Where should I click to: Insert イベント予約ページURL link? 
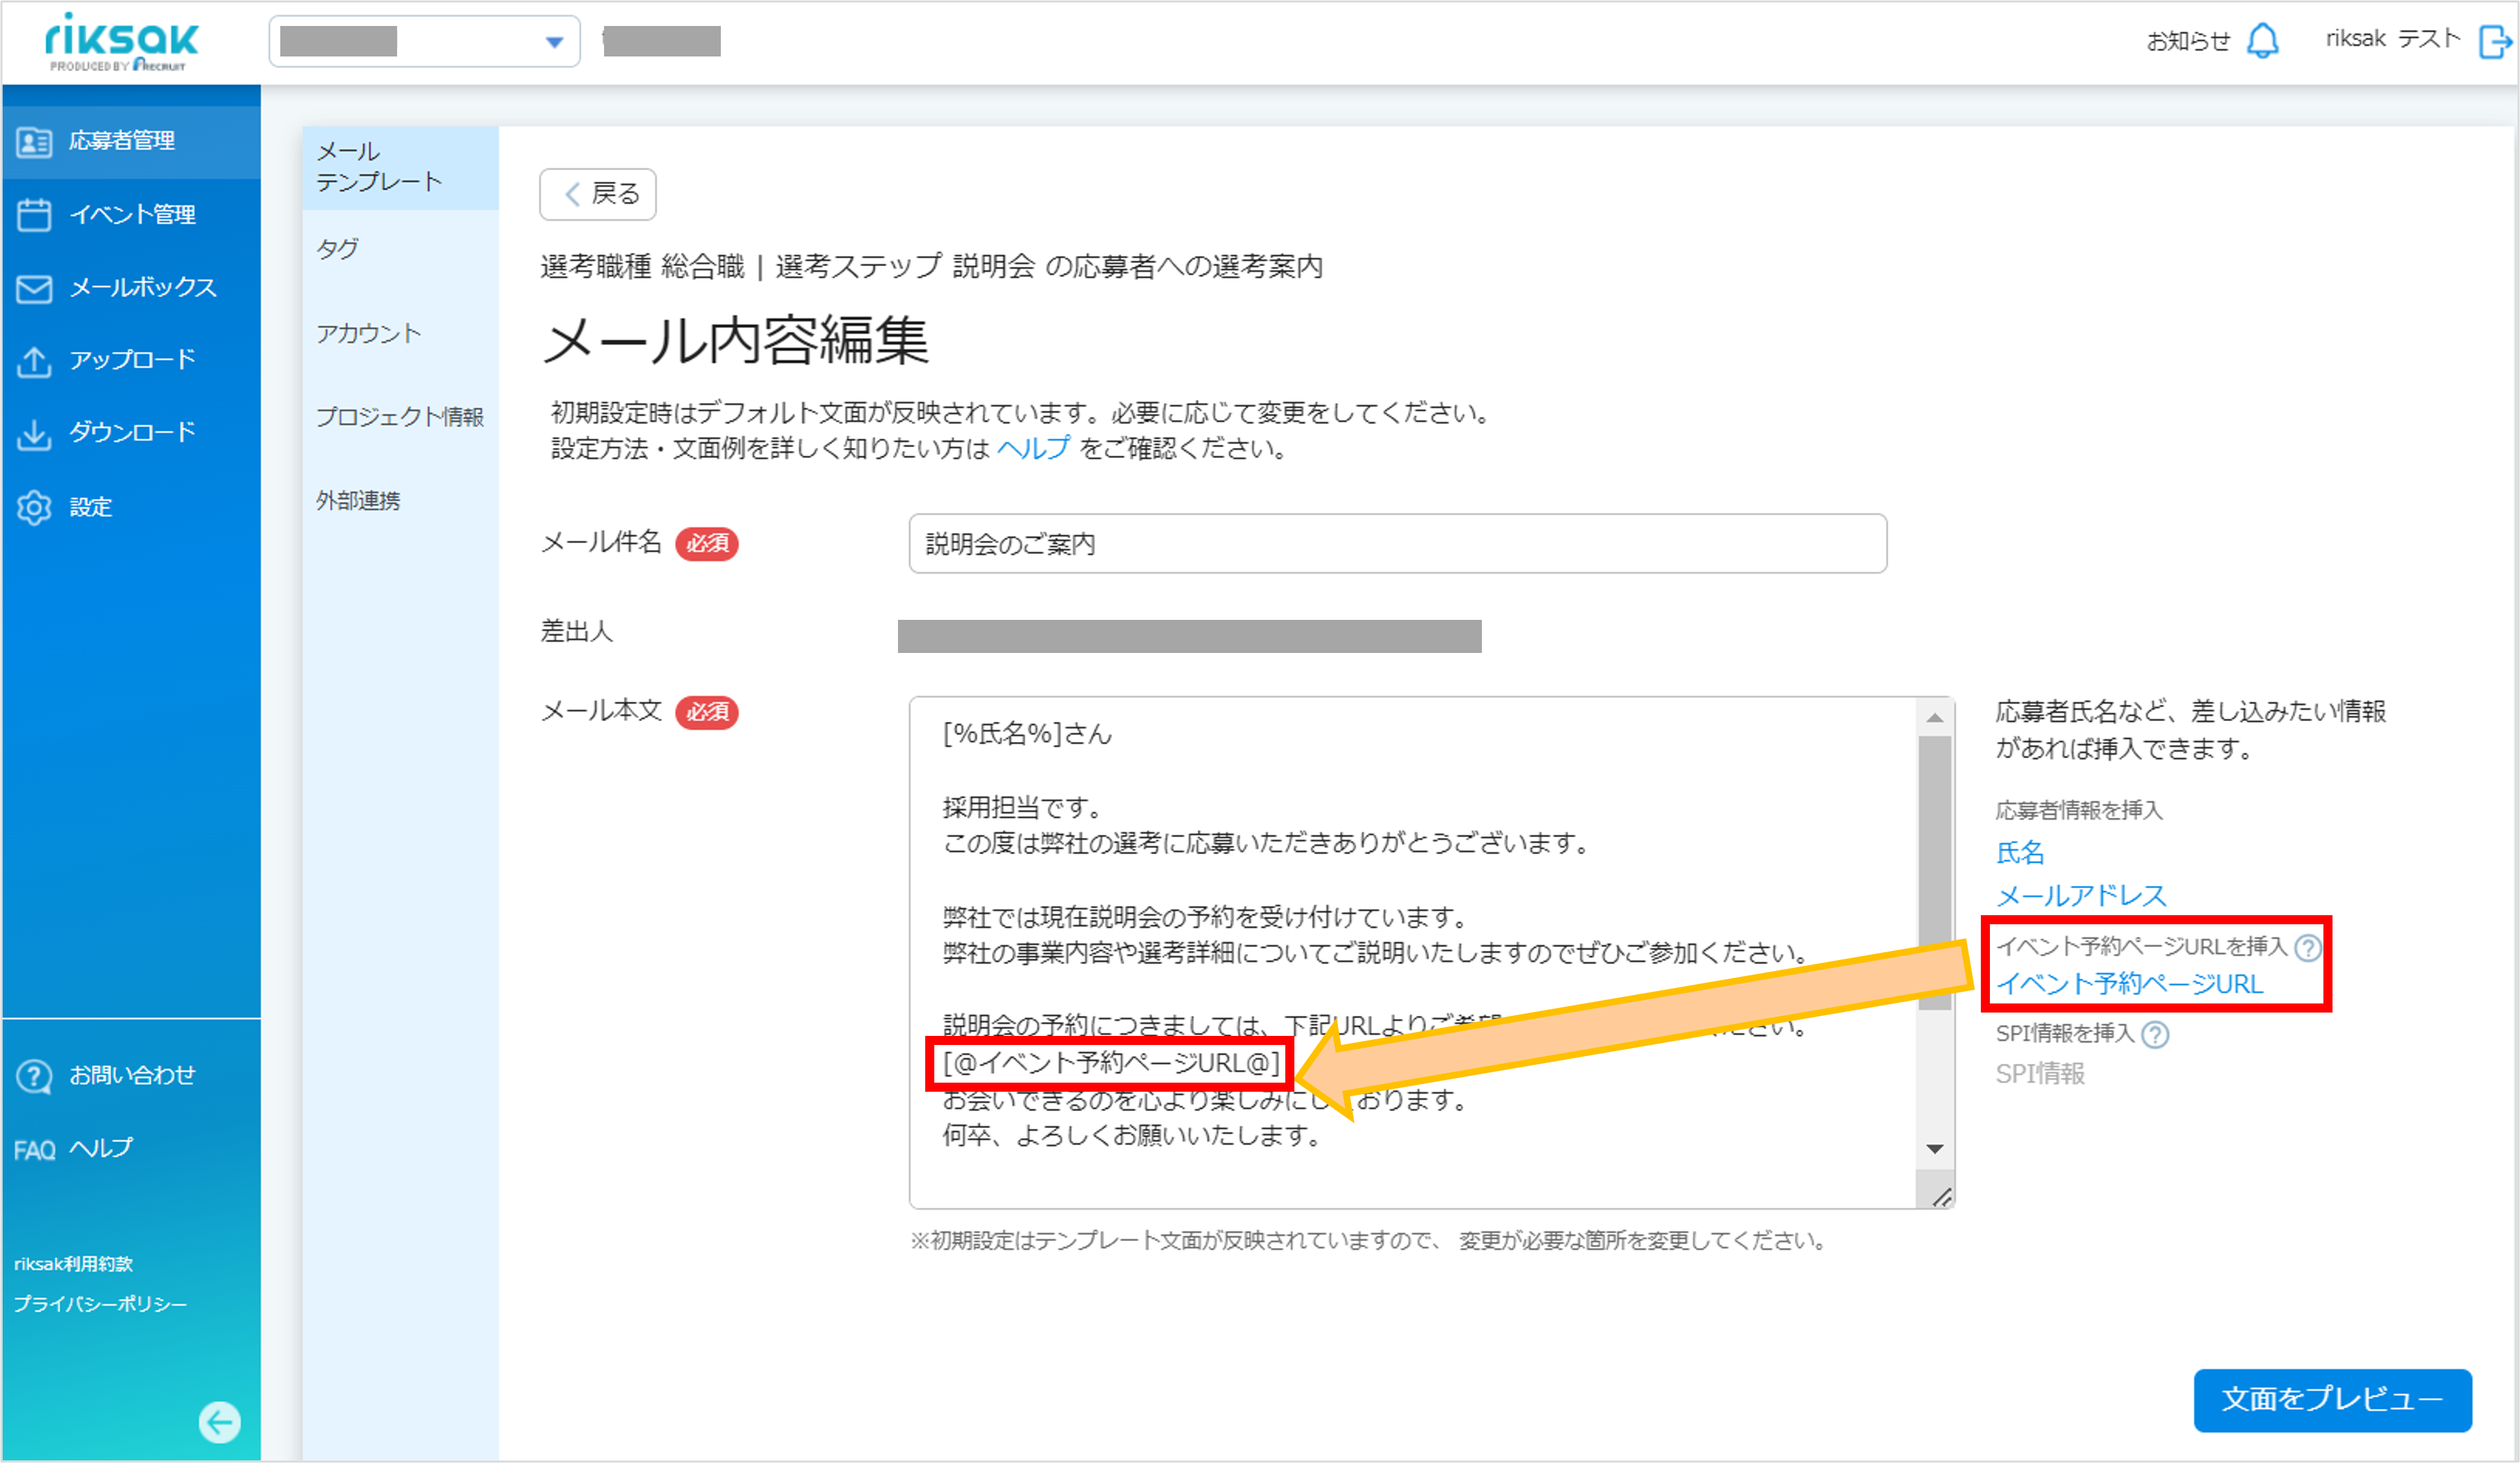(x=2129, y=984)
